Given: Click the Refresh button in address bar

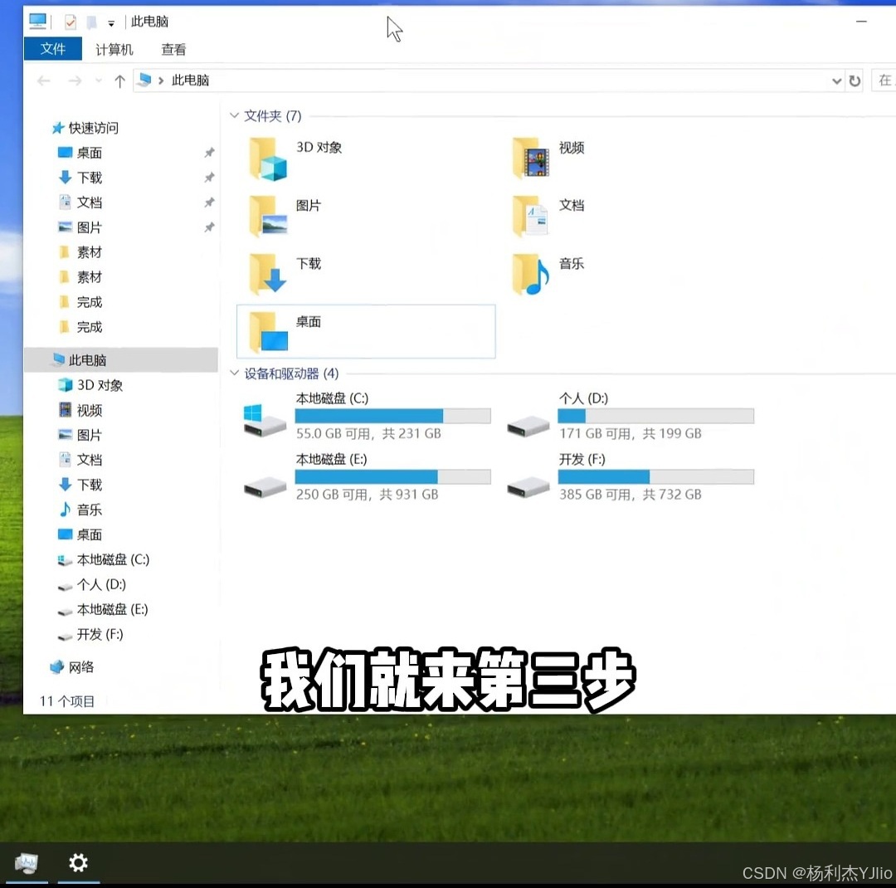Looking at the screenshot, I should click(855, 81).
